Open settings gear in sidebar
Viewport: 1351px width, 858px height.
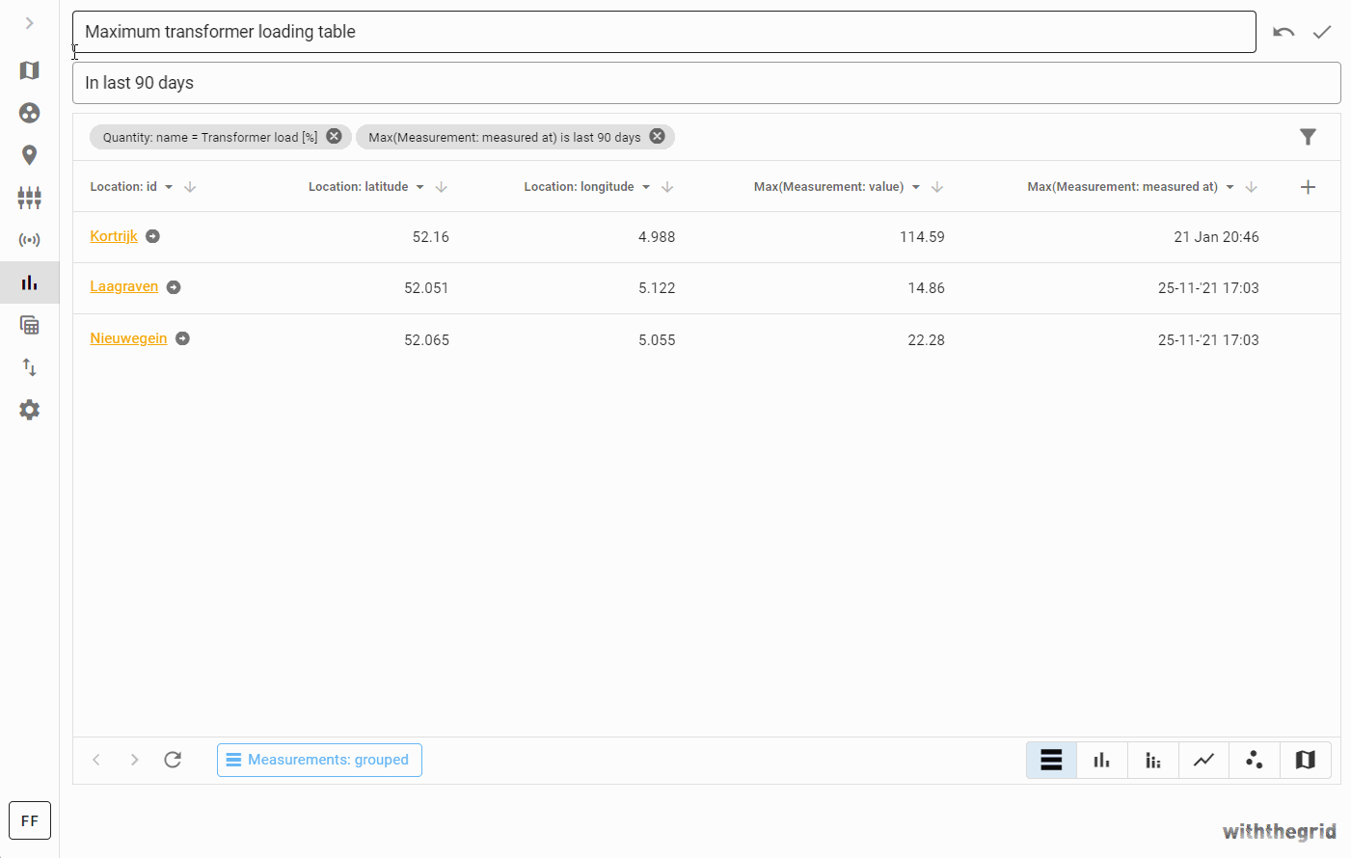pos(30,410)
